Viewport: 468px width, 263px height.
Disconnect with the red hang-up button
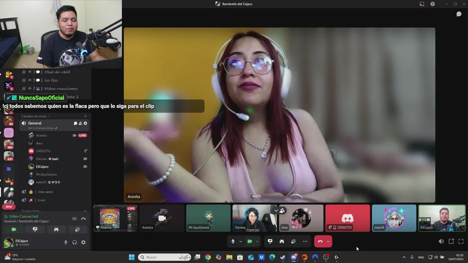tap(320, 241)
